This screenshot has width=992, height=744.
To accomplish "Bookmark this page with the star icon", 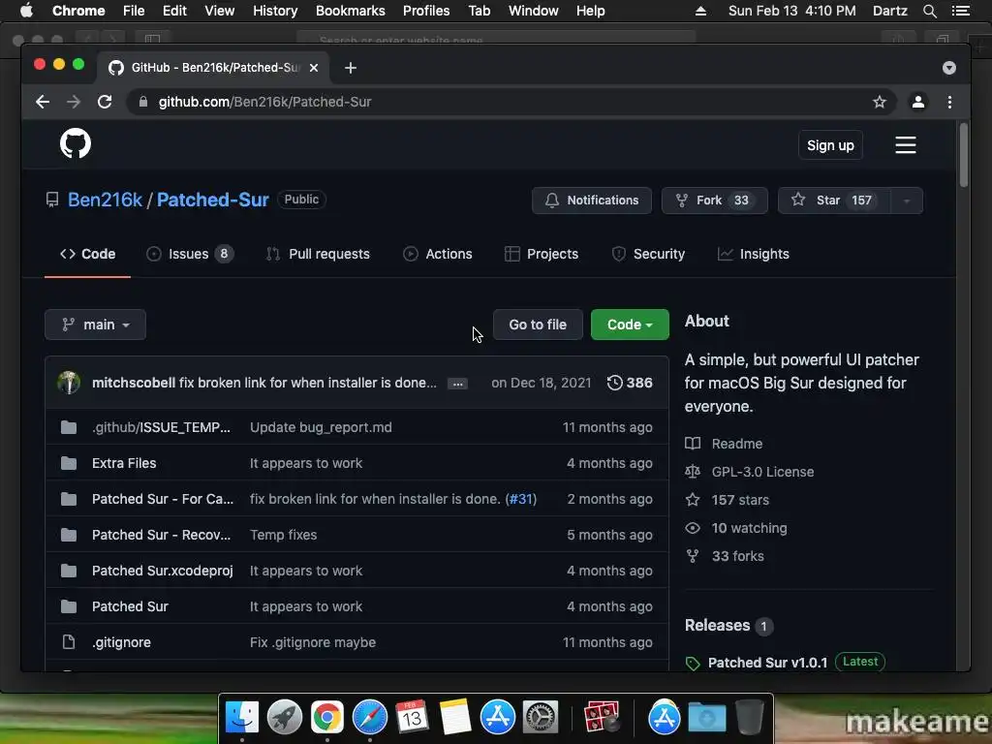I will [880, 102].
